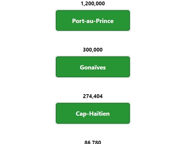186x144 pixels.
Task: Select the Gonaïves button
Action: pos(93,67)
